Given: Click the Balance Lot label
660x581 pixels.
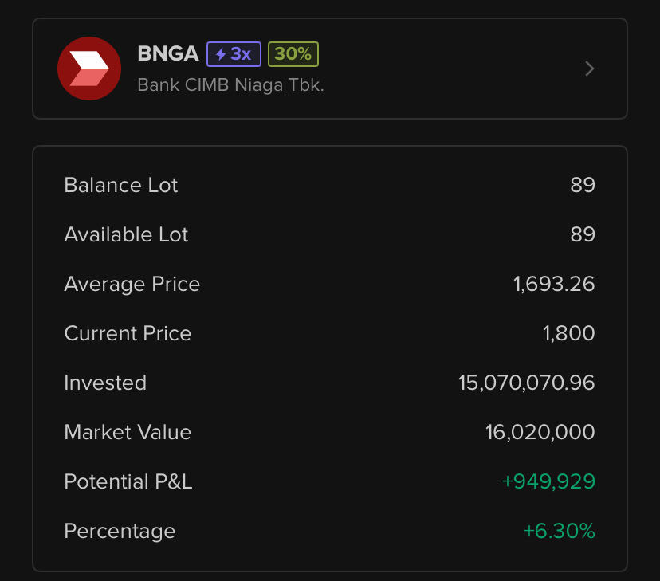Looking at the screenshot, I should (x=121, y=185).
